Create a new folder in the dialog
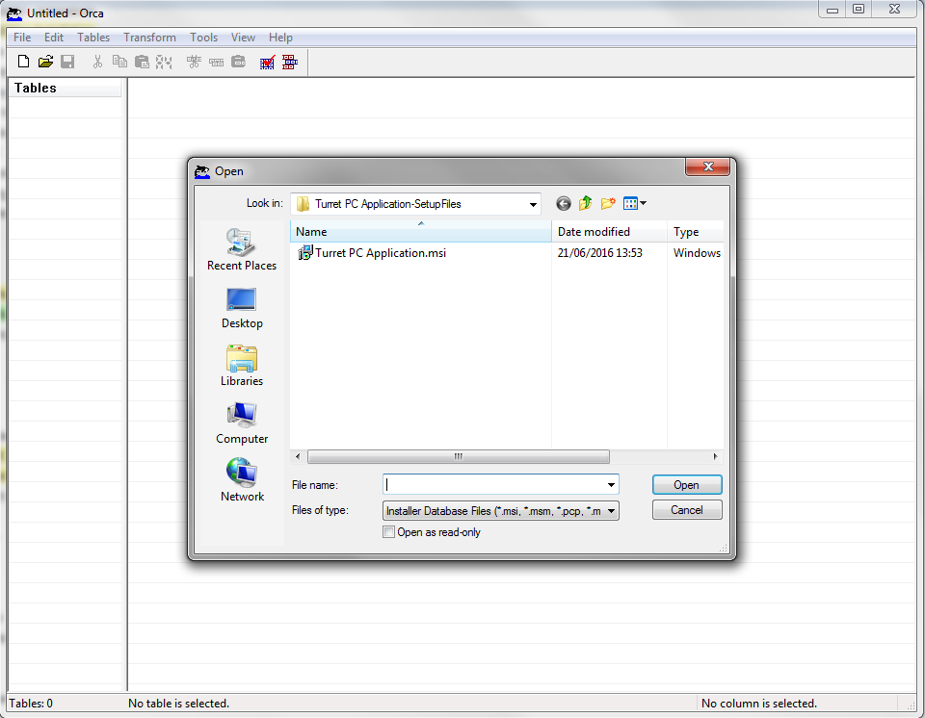Image resolution: width=925 pixels, height=718 pixels. coord(608,204)
